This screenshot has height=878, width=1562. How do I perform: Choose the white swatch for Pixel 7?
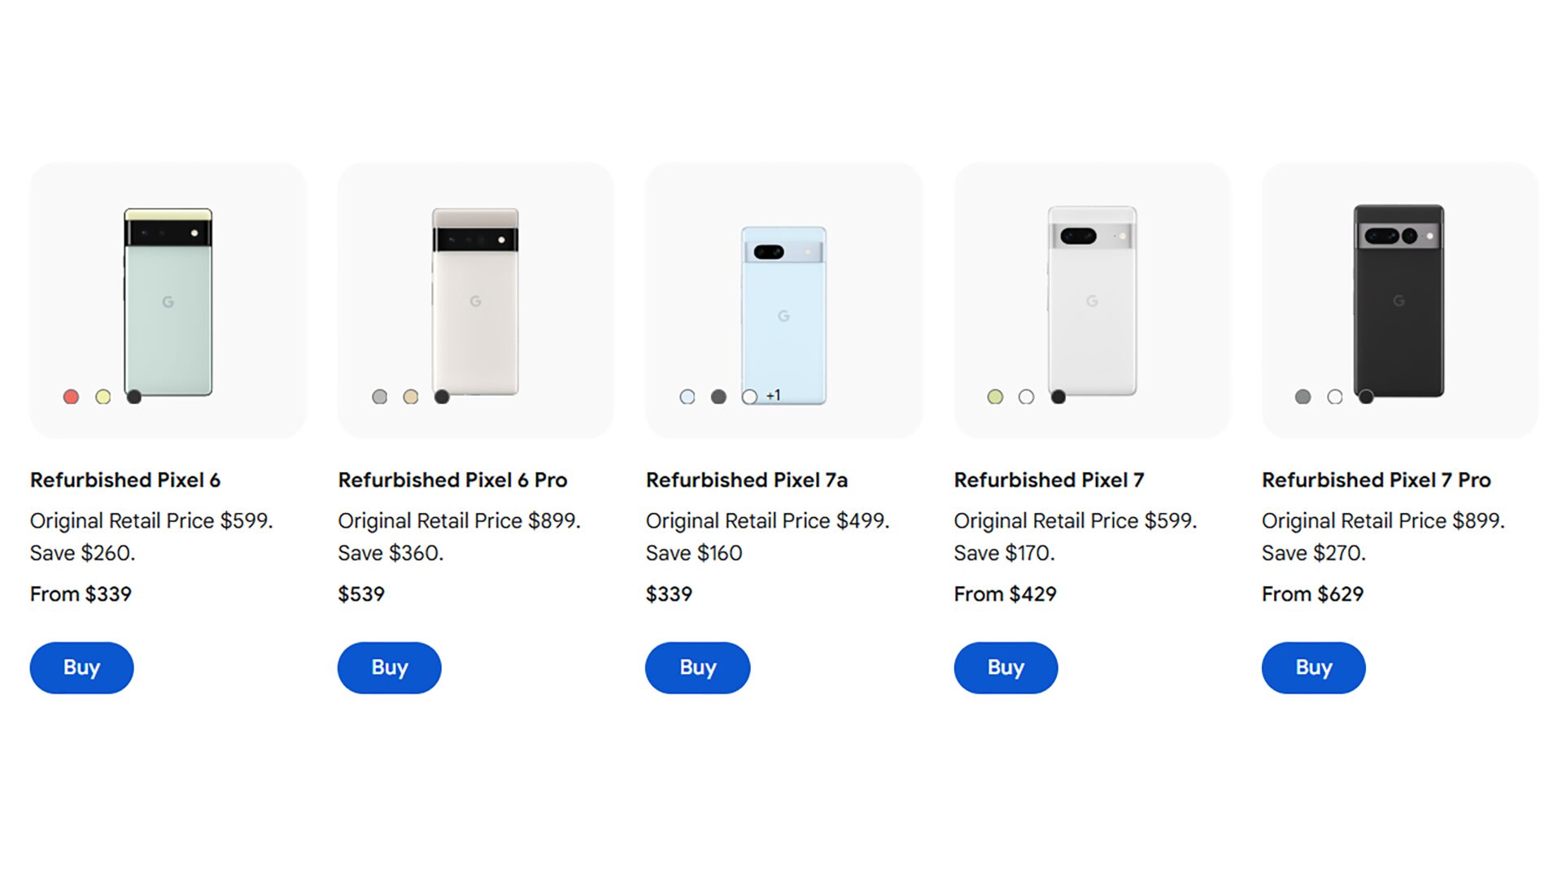pos(1027,397)
